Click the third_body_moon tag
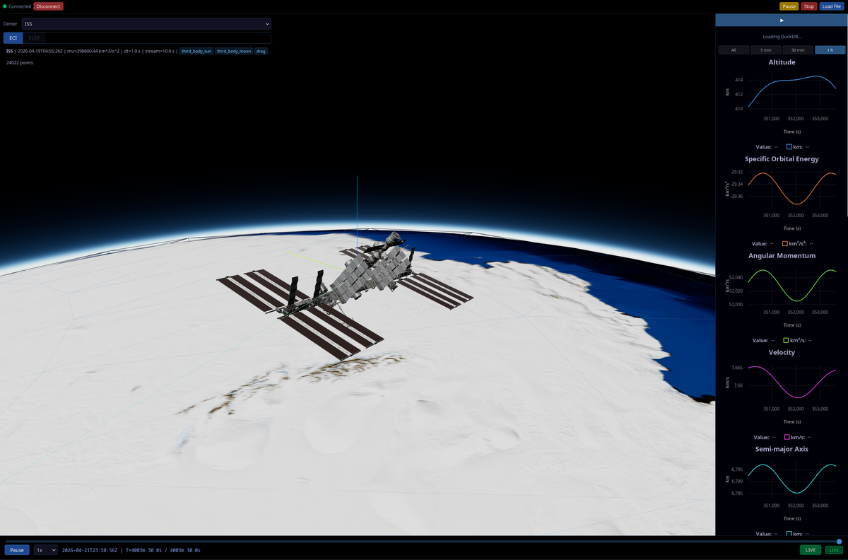Viewport: 848px width, 560px height. [233, 51]
